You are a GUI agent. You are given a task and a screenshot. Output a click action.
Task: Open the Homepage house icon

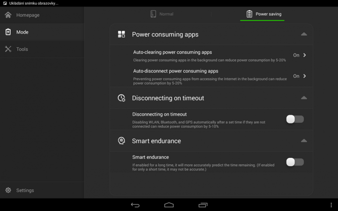(8, 15)
